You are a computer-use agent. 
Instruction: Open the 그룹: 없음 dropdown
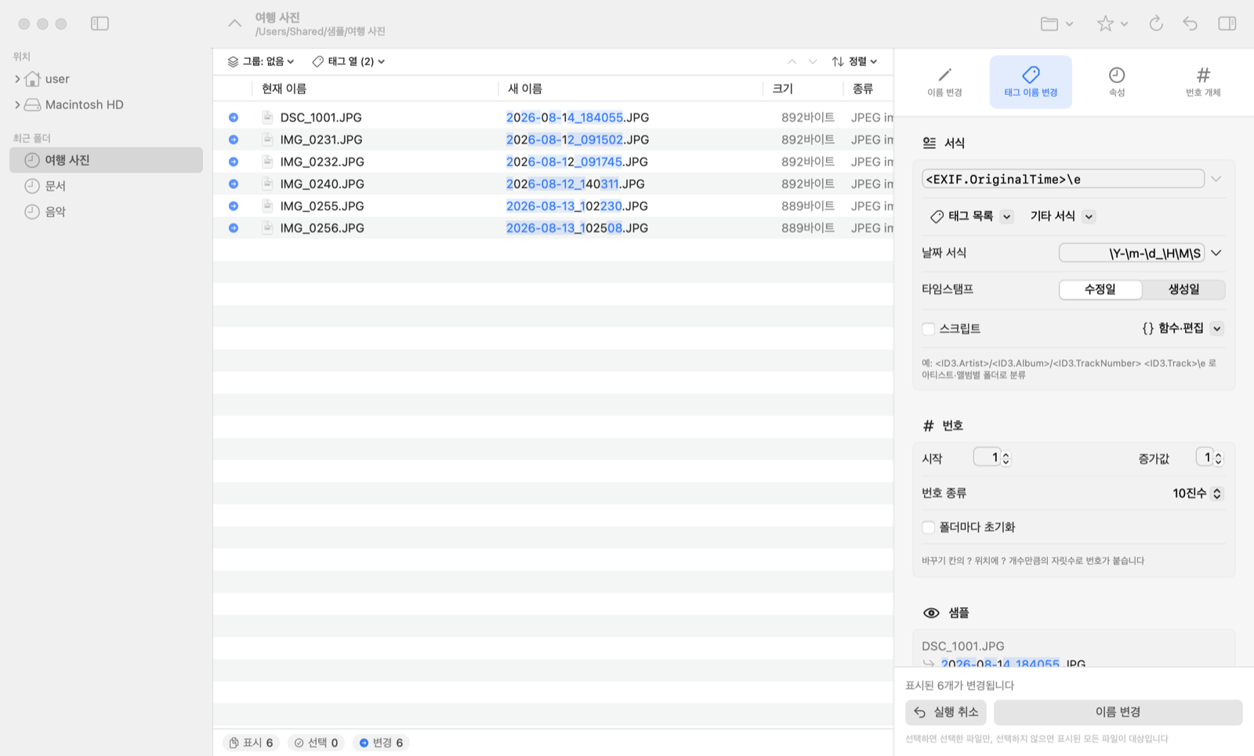261,61
